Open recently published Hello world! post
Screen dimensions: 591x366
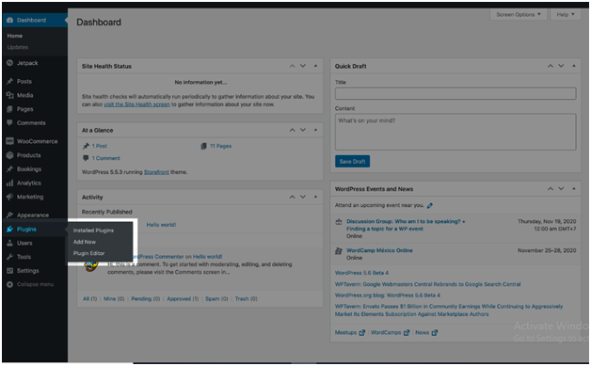click(161, 225)
